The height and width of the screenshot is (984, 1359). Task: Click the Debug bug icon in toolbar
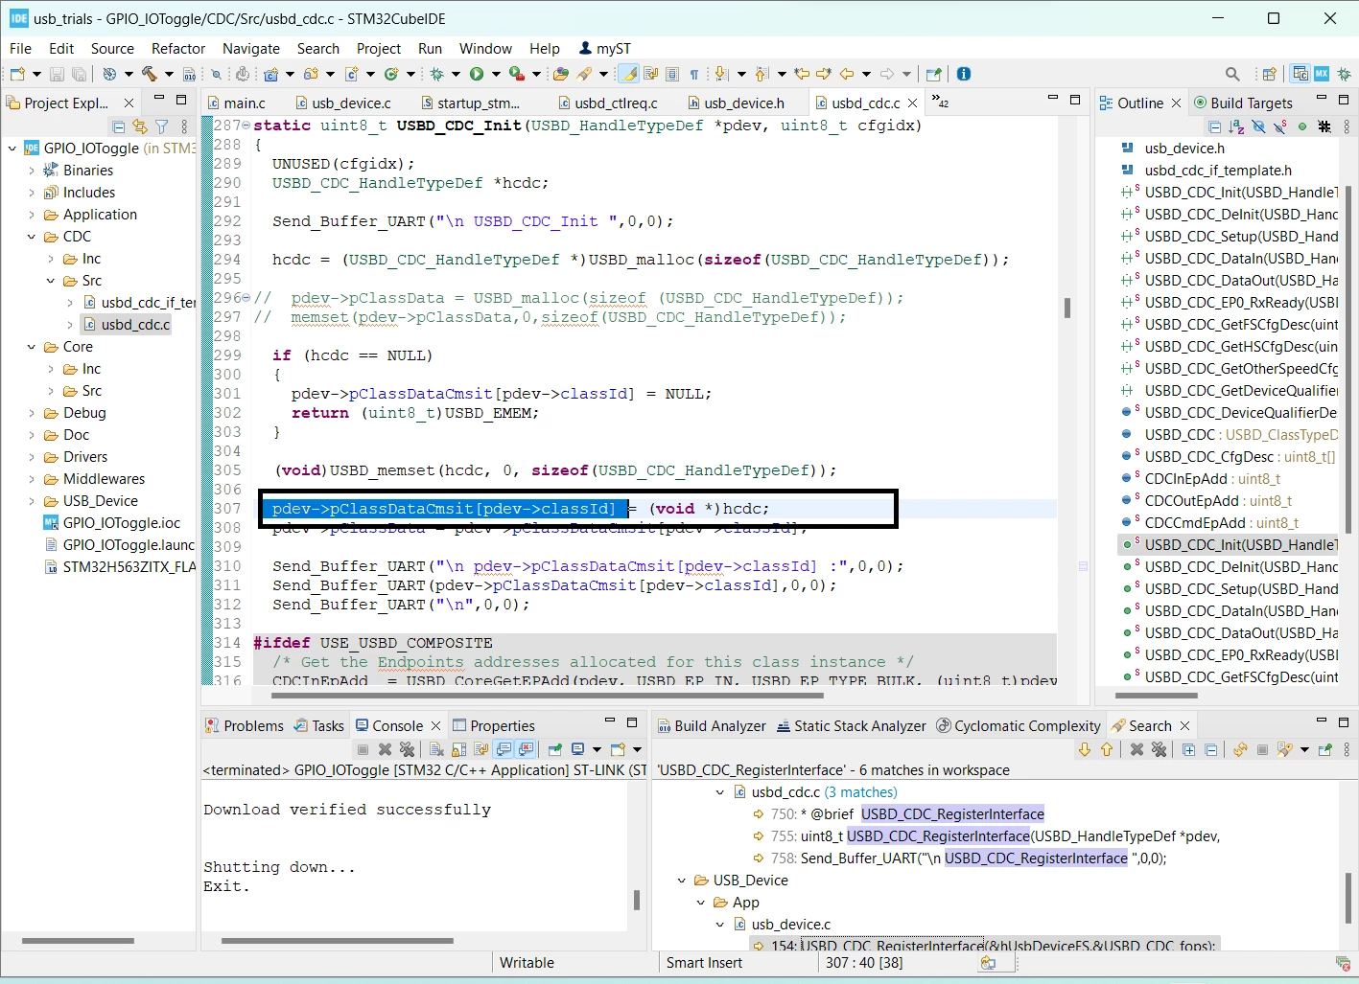tap(436, 74)
